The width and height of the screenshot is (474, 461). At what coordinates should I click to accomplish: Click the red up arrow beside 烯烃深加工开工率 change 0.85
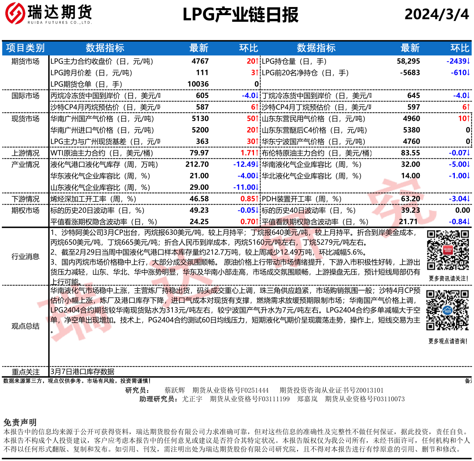tap(257, 199)
